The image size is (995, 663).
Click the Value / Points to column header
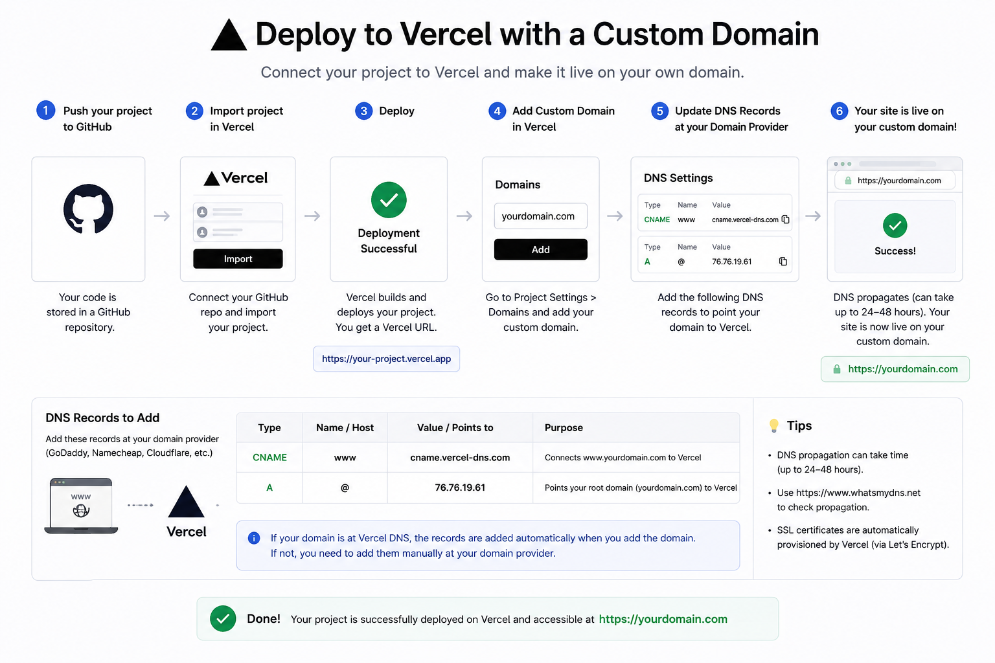(x=460, y=427)
